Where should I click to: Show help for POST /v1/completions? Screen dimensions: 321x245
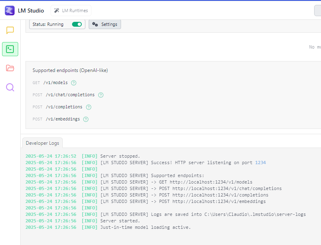(89, 107)
